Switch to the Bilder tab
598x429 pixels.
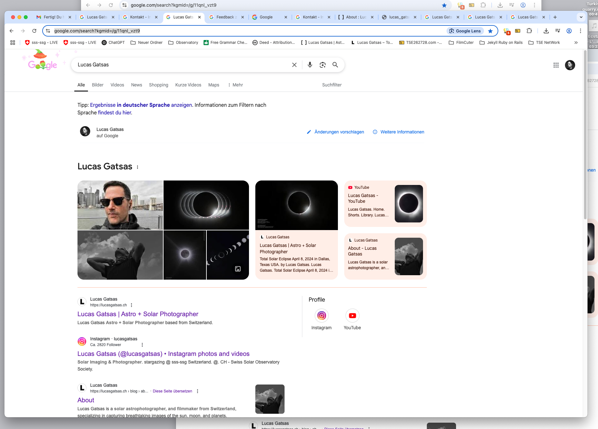(97, 85)
